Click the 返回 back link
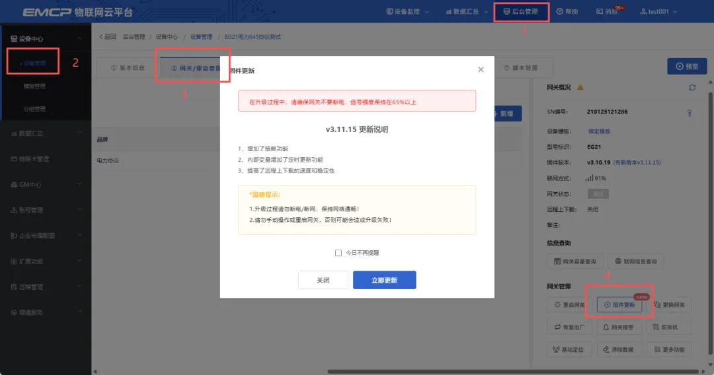Screen dimensions: 714x375 click(108, 37)
